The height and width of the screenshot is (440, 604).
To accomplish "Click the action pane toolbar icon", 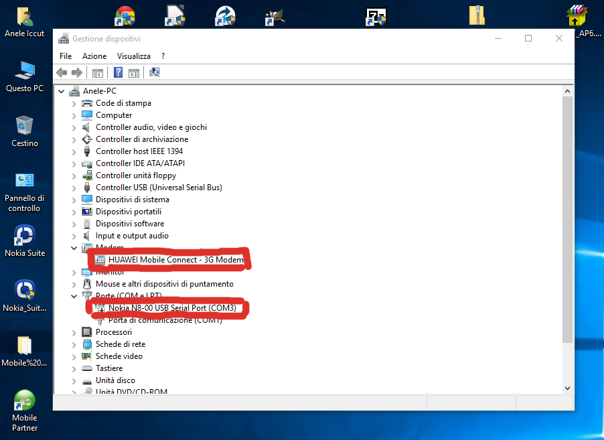I will click(134, 72).
